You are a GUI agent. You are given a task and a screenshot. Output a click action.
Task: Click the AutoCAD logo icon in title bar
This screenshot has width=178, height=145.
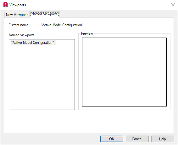click(5, 5)
